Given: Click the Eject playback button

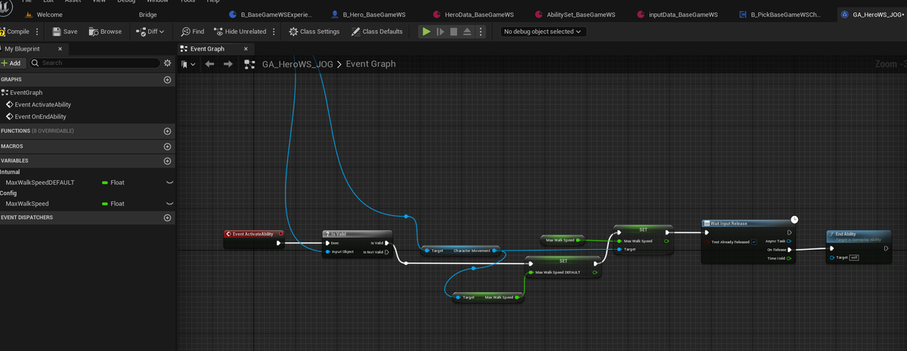Looking at the screenshot, I should click(467, 32).
